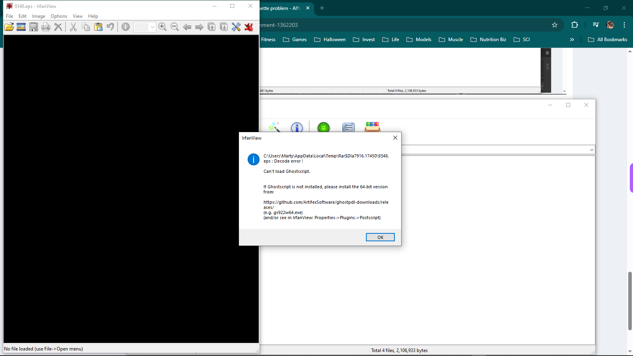Click the Open file folder icon in IrfanView

9,27
